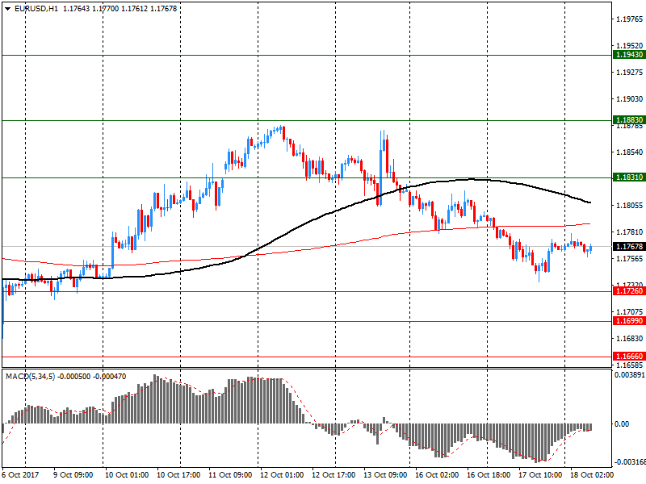Click the 6 Oct 2017 time axis label
This screenshot has height=484, width=646.
21,474
